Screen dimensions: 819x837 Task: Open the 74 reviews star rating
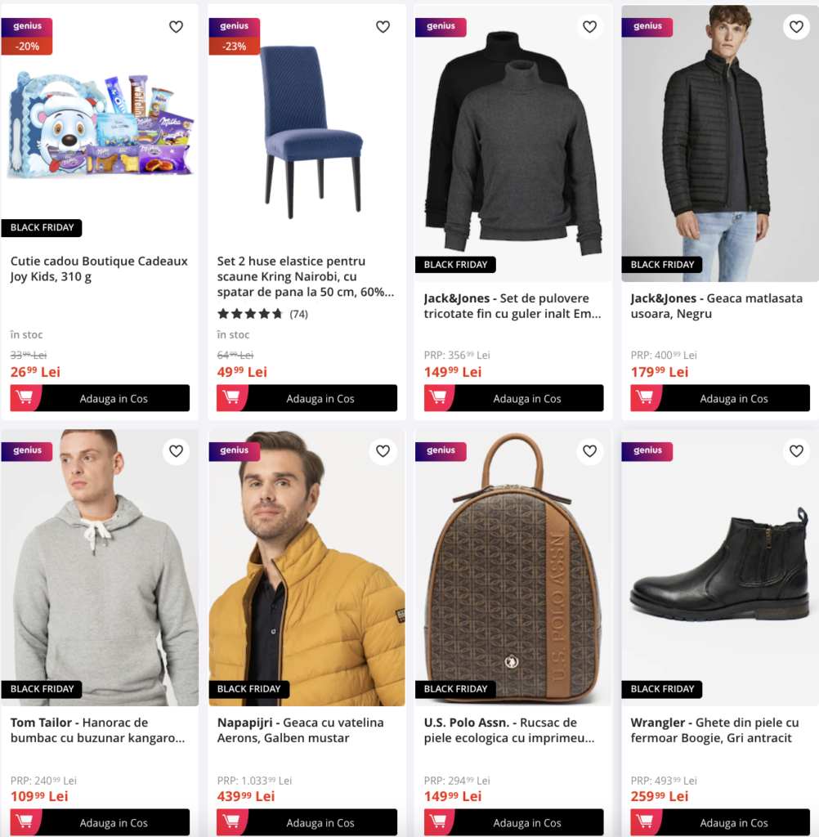tap(262, 314)
